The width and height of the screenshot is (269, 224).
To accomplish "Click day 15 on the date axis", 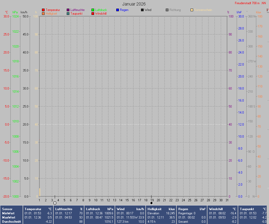I will pyautogui.click(x=127, y=200).
